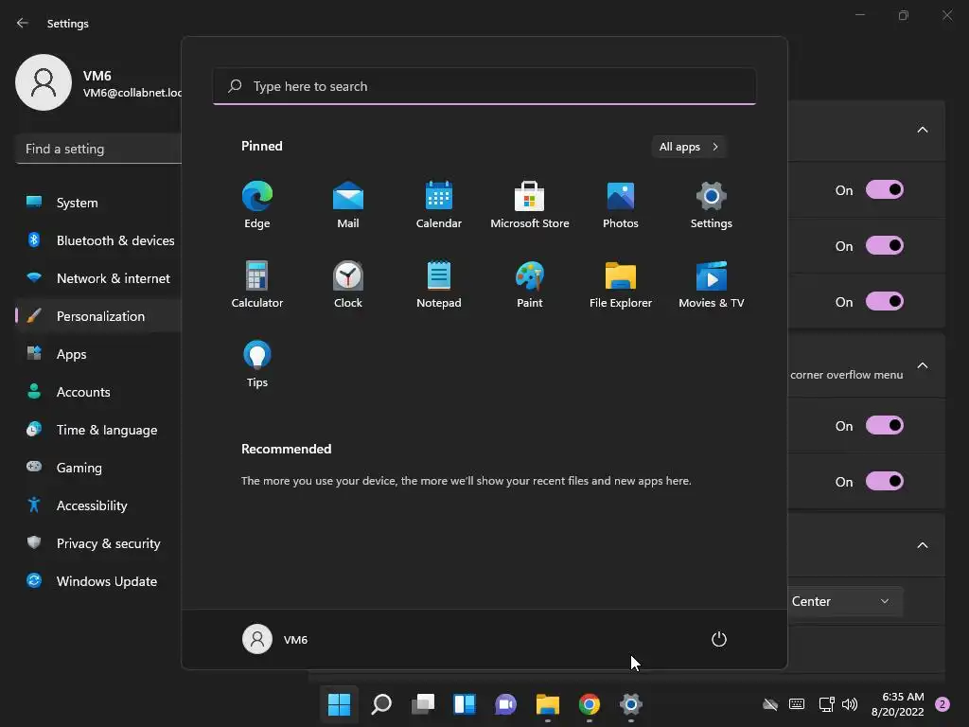Switch to Settings via taskbar gear icon
This screenshot has height=727, width=969.
click(631, 704)
